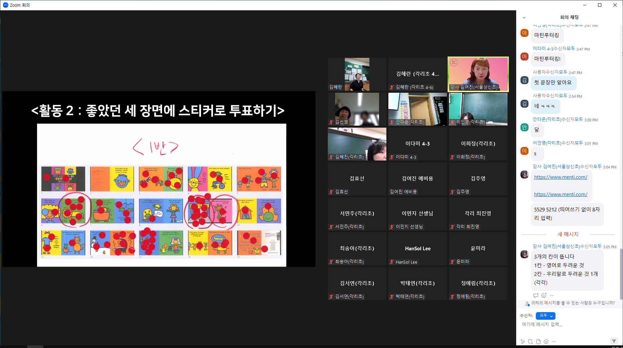
Task: Click muted mic icon on 안다은(각리초) tile
Action: [392, 122]
